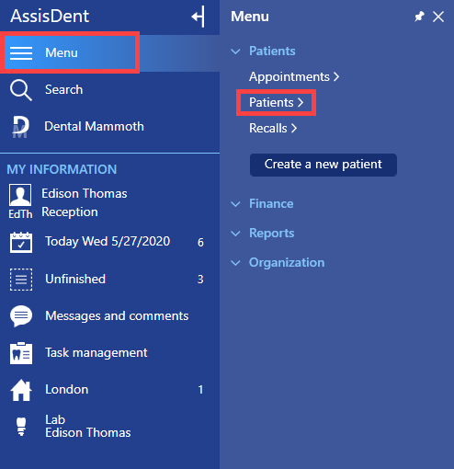Collapse the AssisDent sidebar arrow icon

point(199,17)
